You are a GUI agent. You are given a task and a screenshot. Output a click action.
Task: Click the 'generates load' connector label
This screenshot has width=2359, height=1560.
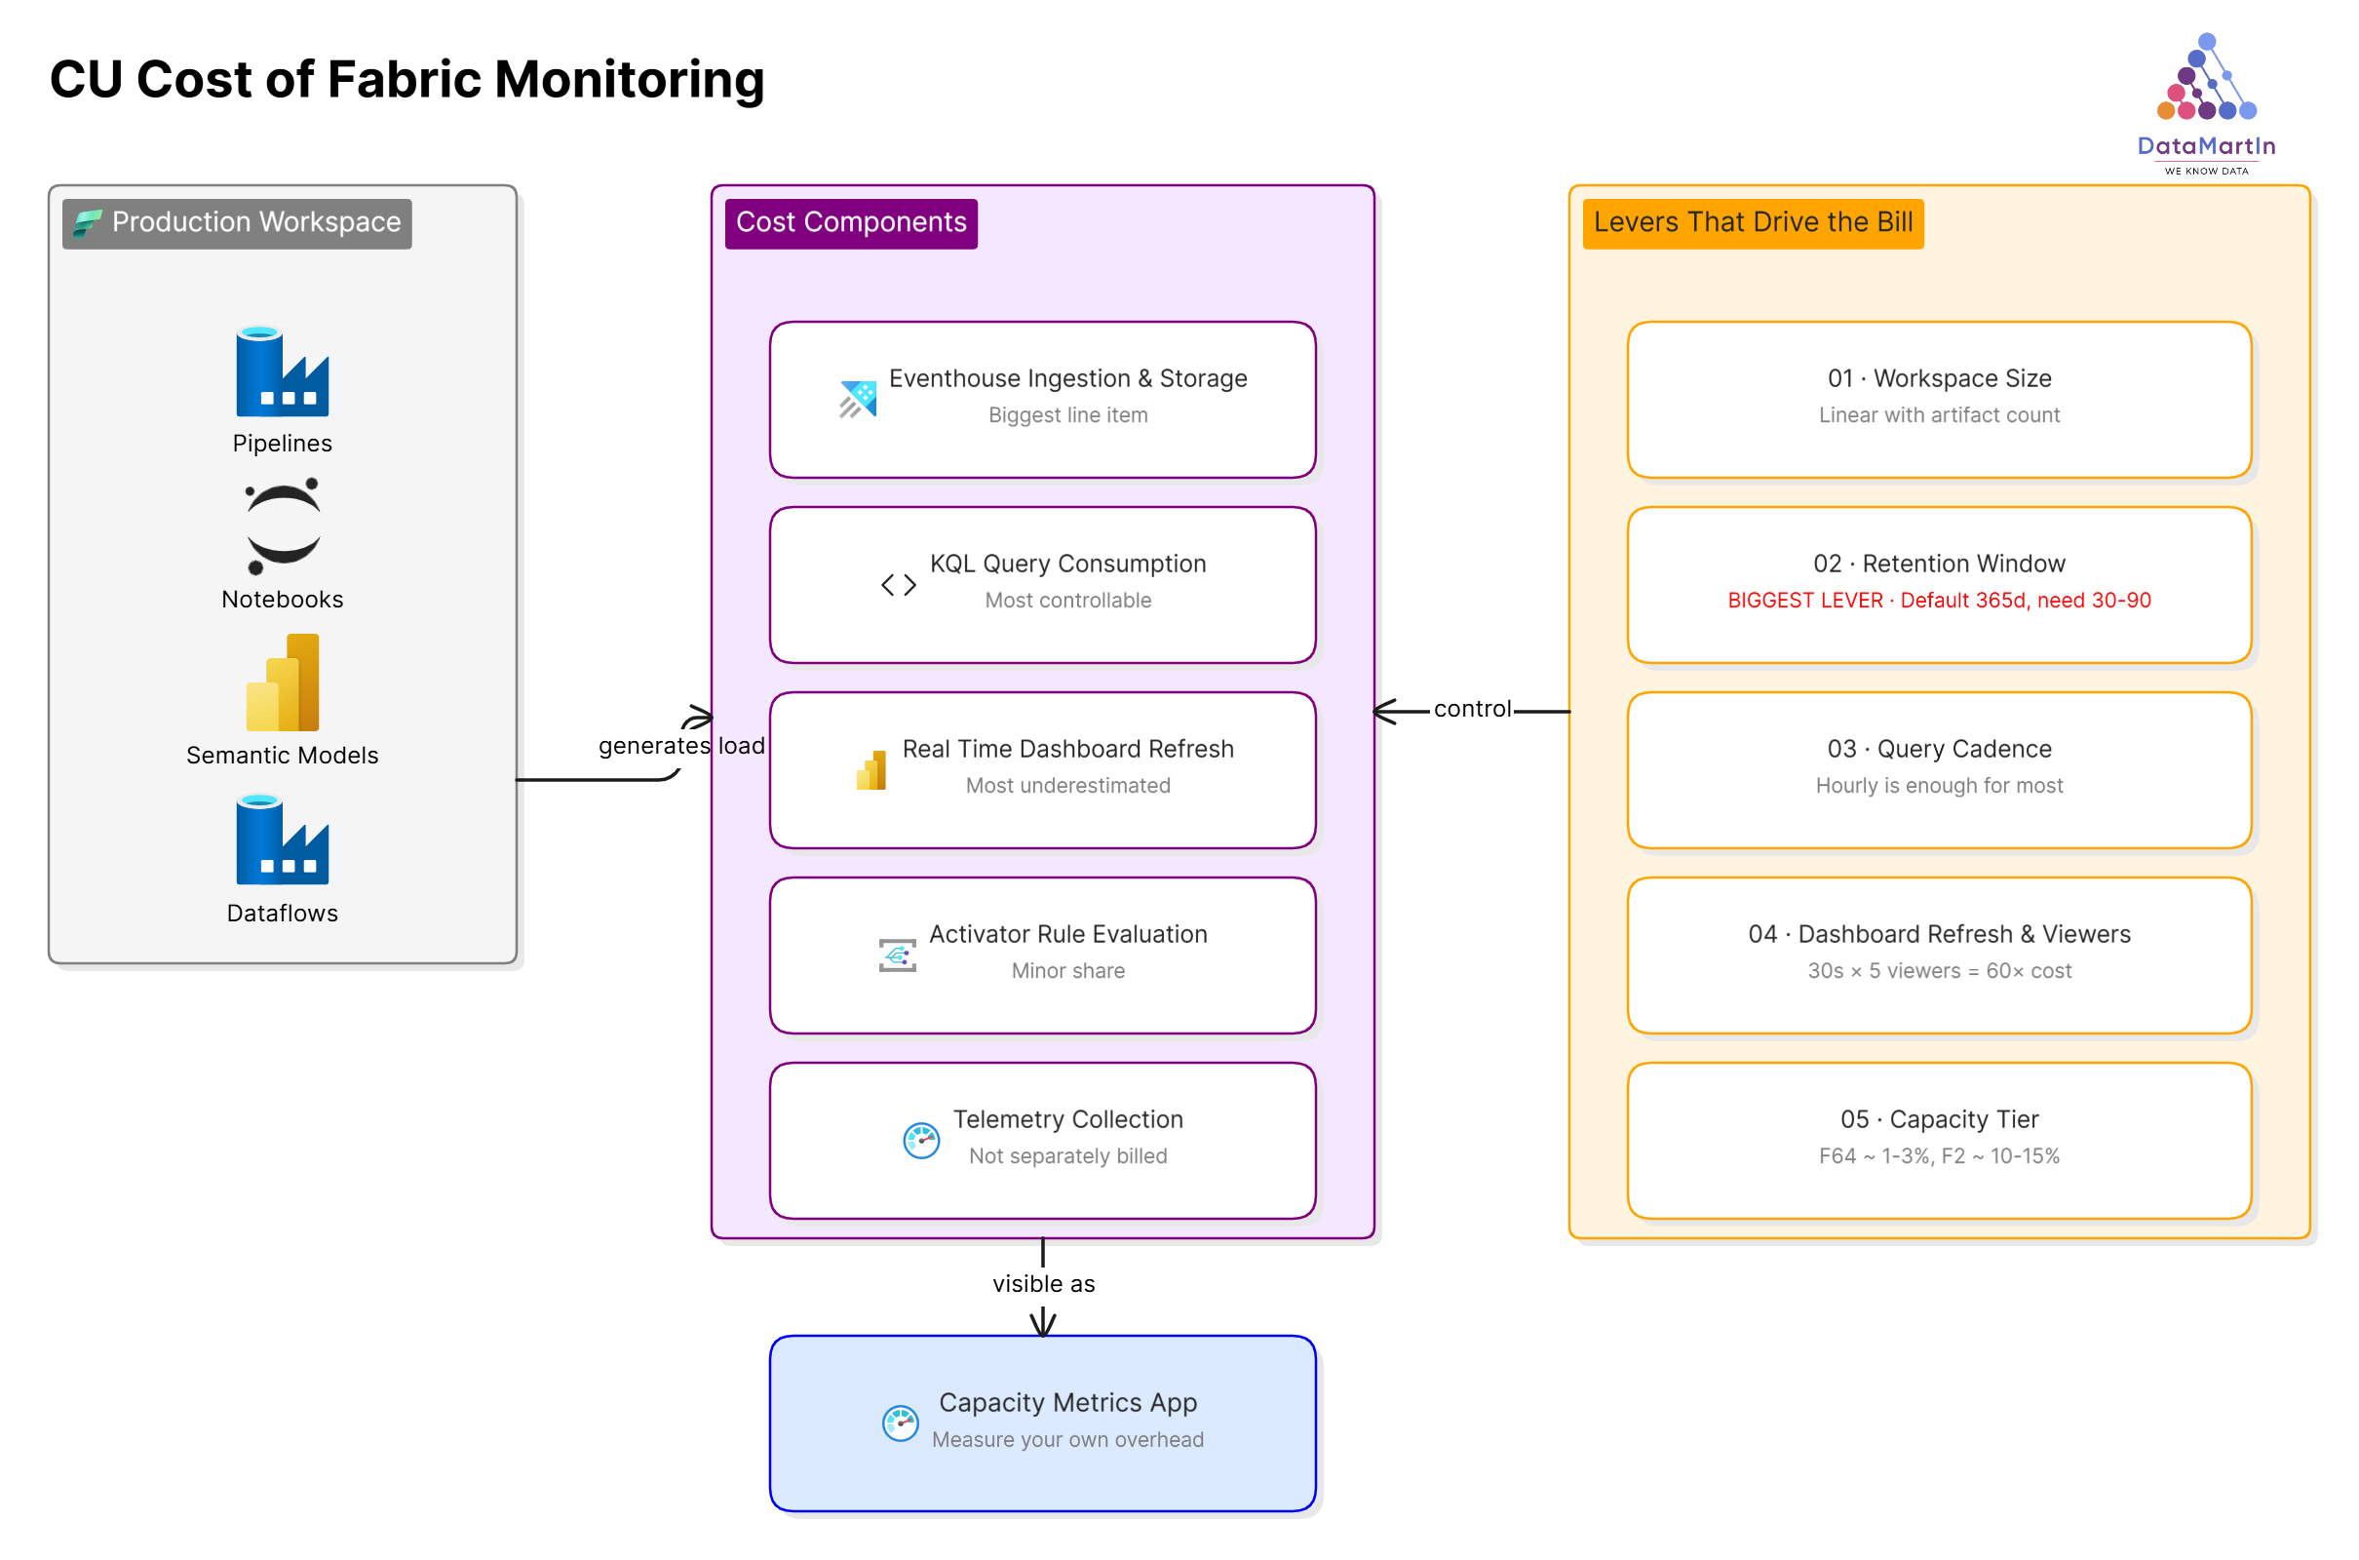pyautogui.click(x=681, y=746)
